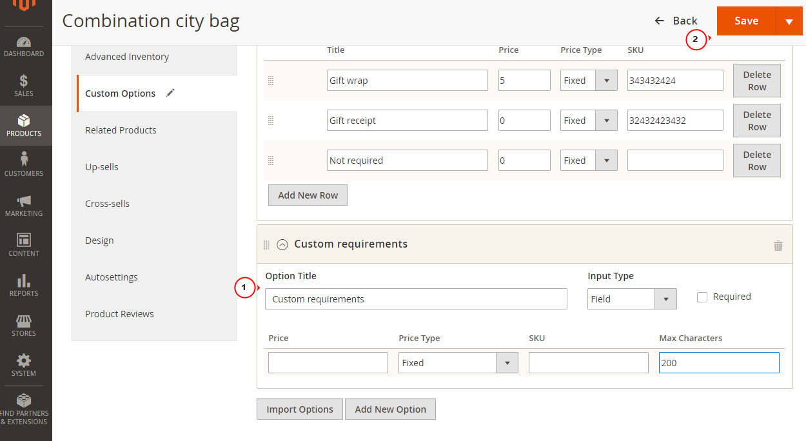Open the Stores storefront icon

pos(24,320)
